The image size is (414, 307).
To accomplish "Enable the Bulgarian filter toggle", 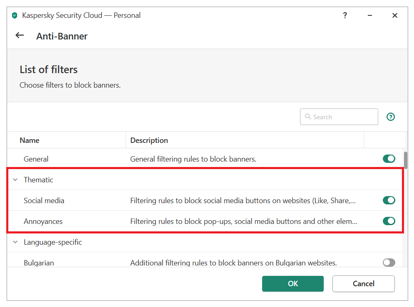I will click(389, 263).
